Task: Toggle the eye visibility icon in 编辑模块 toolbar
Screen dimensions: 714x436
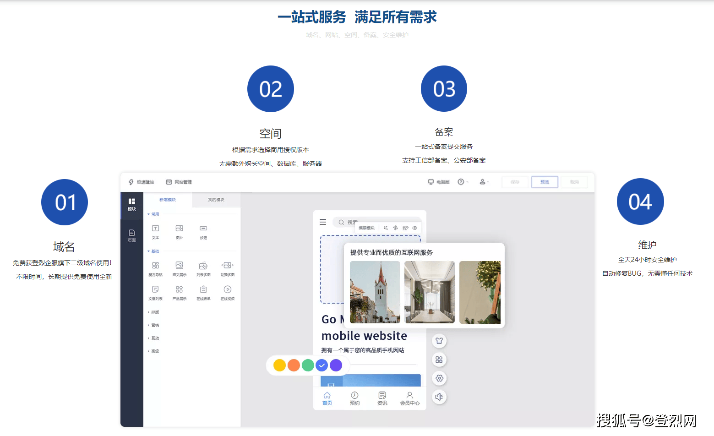Action: pyautogui.click(x=415, y=228)
